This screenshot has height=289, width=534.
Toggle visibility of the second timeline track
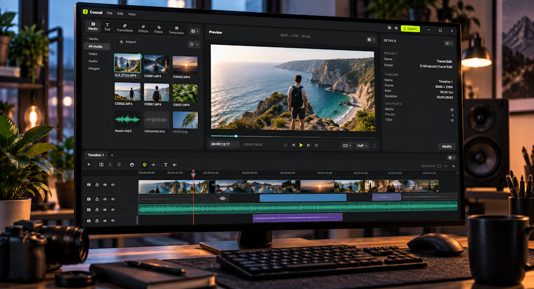(105, 199)
